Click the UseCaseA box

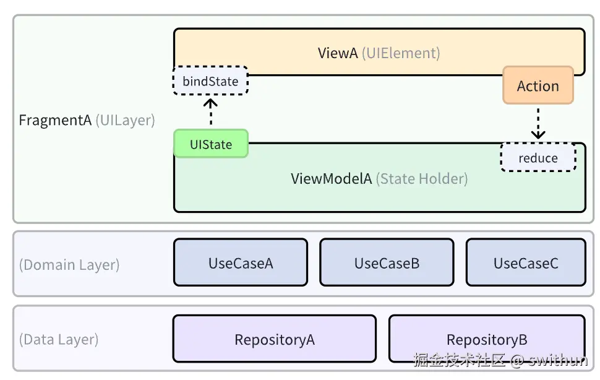[240, 263]
